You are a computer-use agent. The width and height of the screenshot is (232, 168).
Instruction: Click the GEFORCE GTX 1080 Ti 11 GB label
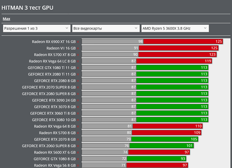[52, 68]
